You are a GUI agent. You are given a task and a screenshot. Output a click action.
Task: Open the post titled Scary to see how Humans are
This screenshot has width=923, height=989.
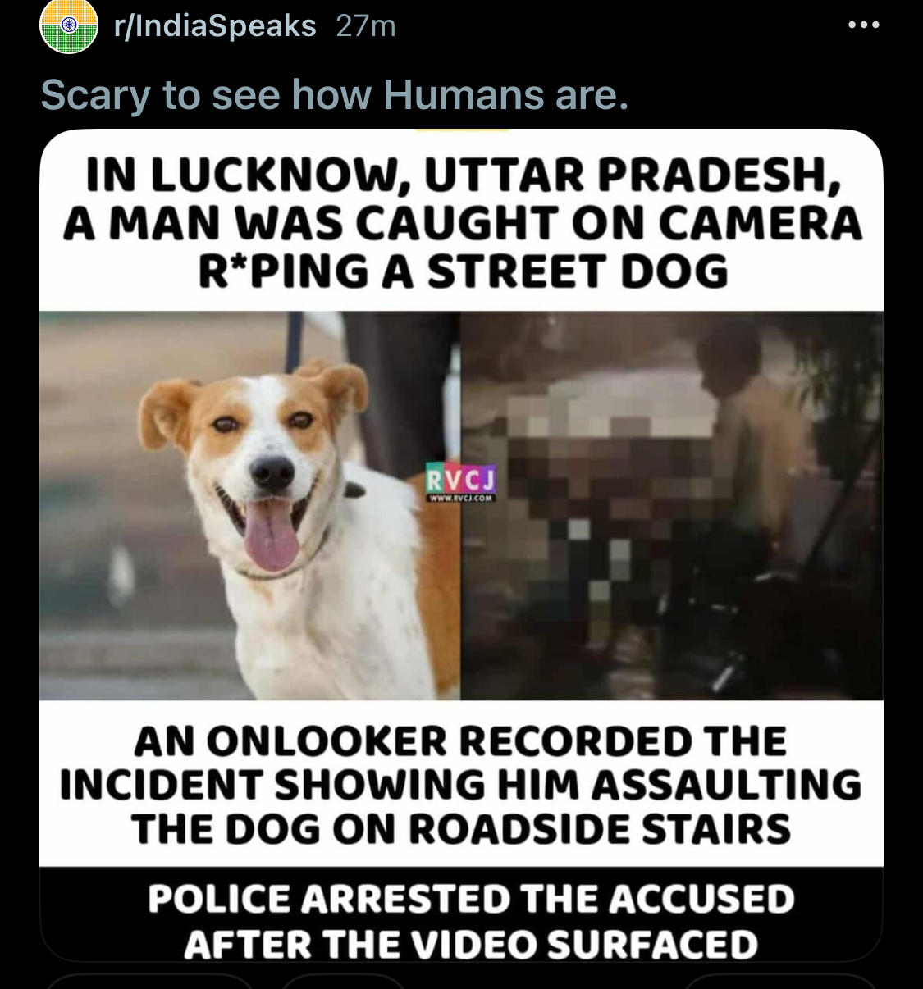pos(335,94)
